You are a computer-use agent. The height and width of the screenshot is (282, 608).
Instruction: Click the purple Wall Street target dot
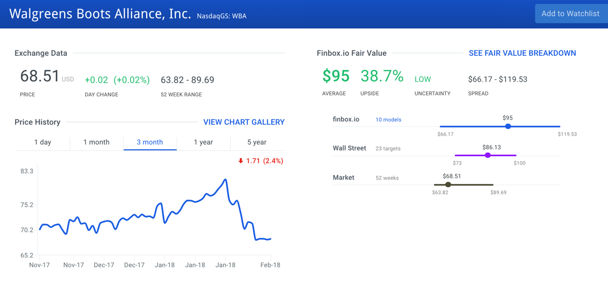click(488, 155)
